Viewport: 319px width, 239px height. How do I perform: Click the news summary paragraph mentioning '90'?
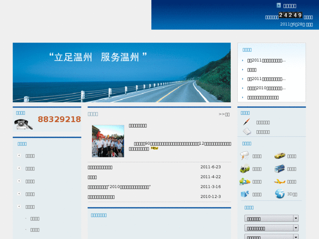(180, 146)
